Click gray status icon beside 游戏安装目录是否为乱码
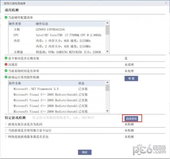Image resolution: width=170 pixels, height=159 pixels. click(6, 124)
